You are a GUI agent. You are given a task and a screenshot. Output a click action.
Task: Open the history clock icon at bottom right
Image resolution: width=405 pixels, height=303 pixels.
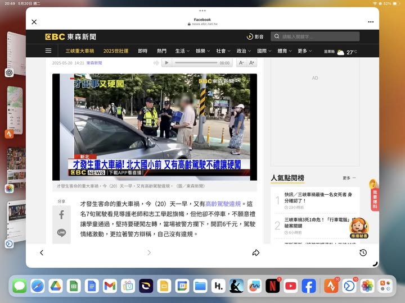(363, 253)
